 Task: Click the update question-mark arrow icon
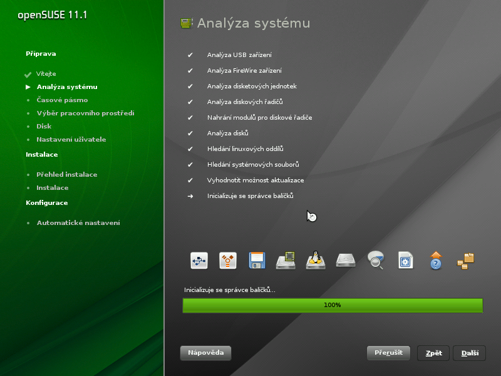click(x=436, y=260)
